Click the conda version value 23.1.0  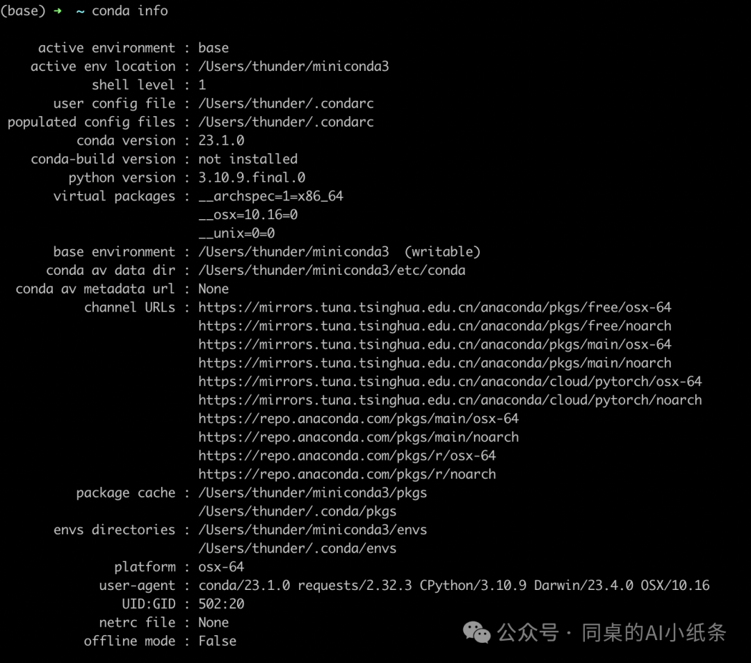221,141
